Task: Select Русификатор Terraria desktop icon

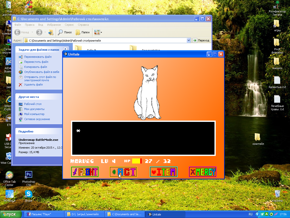Action: (277, 8)
